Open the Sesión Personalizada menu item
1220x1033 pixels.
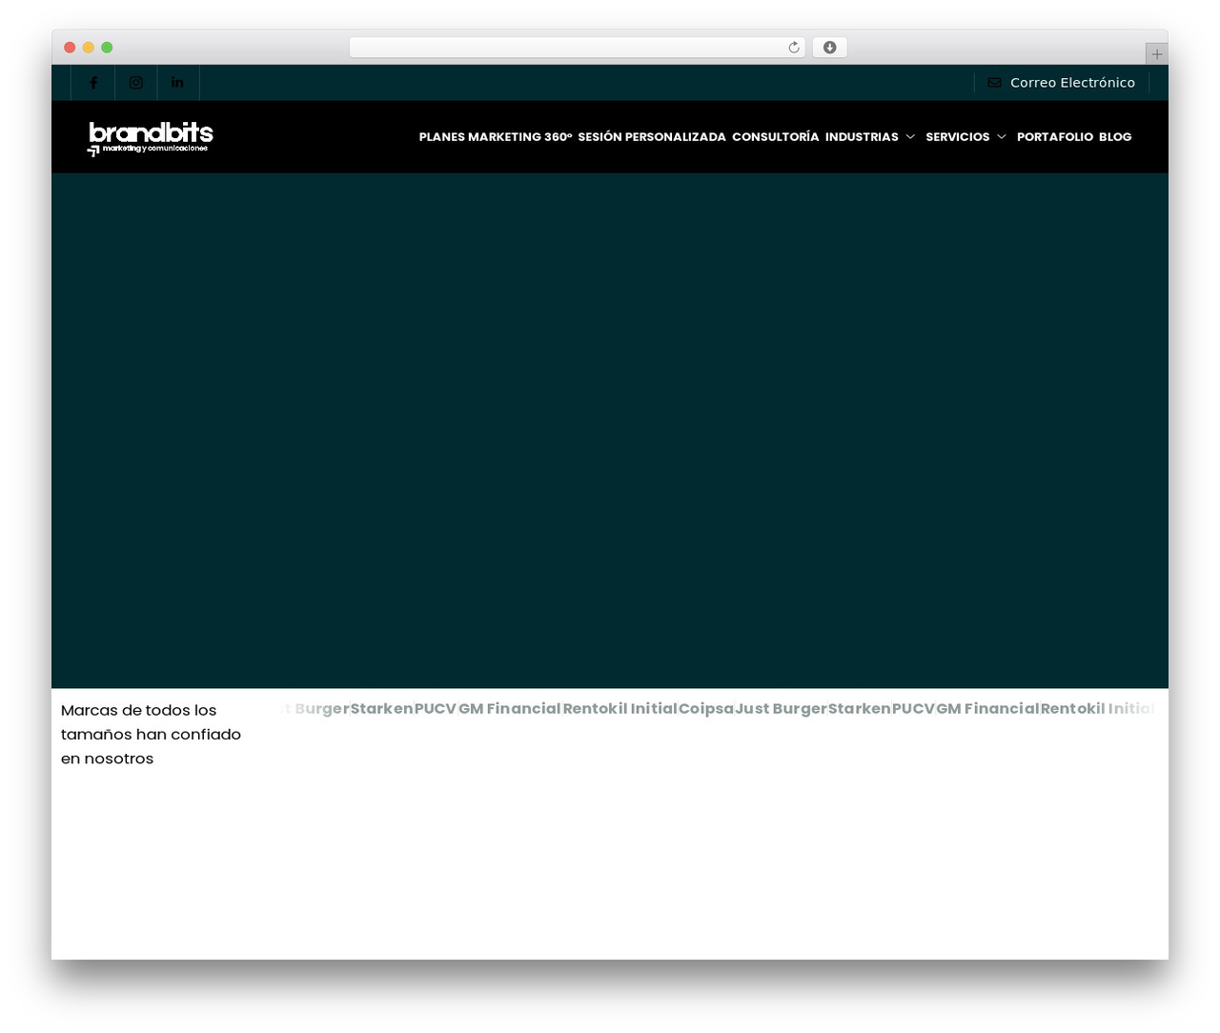652,137
